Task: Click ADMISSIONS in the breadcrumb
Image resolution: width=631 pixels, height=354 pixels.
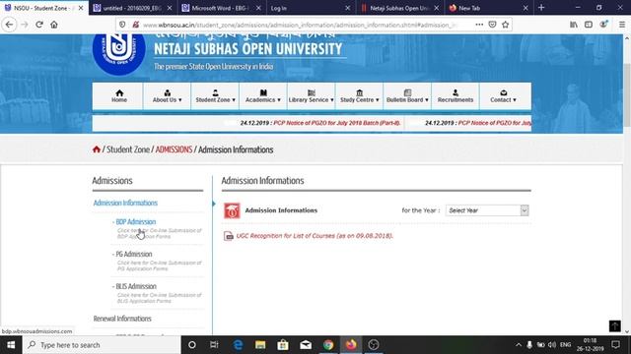Action: click(x=174, y=149)
